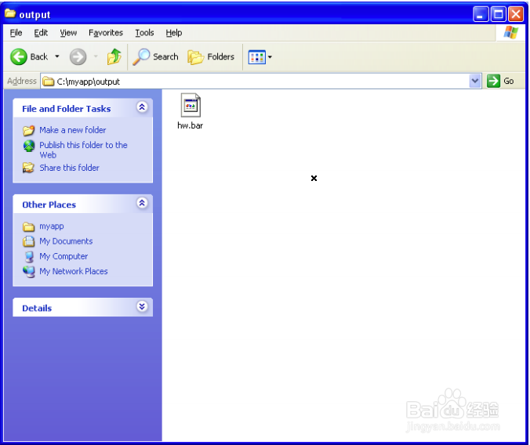Image resolution: width=530 pixels, height=445 pixels.
Task: Click the green Go arrow button
Action: [x=493, y=81]
